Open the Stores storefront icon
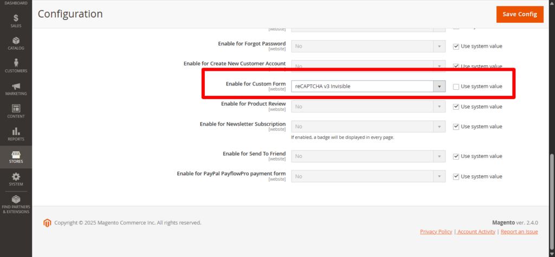This screenshot has width=555, height=257. 16,155
